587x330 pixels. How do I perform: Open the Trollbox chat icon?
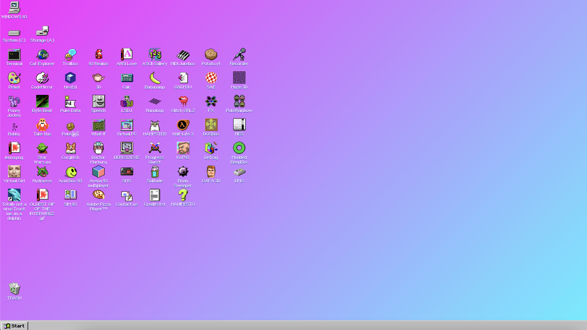point(71,55)
